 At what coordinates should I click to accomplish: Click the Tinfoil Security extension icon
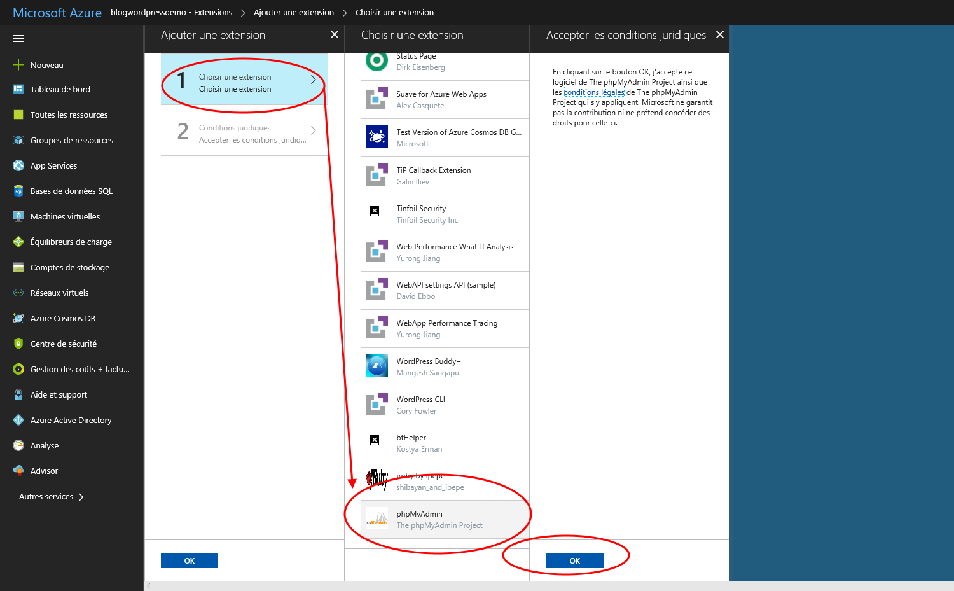click(375, 211)
